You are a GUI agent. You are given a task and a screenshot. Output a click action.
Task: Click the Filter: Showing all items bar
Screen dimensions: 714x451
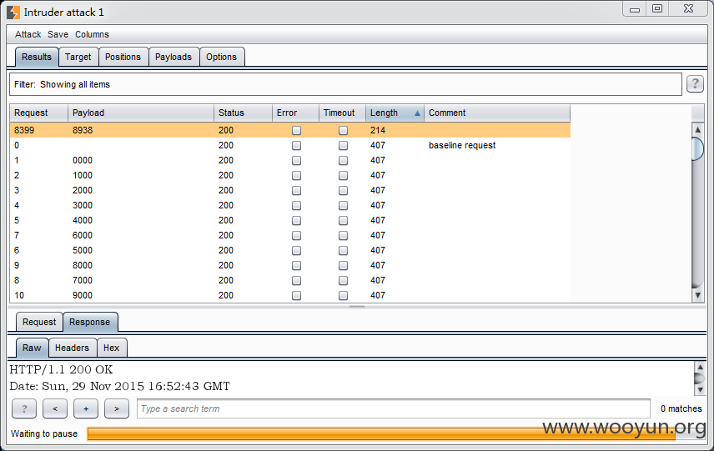(345, 85)
